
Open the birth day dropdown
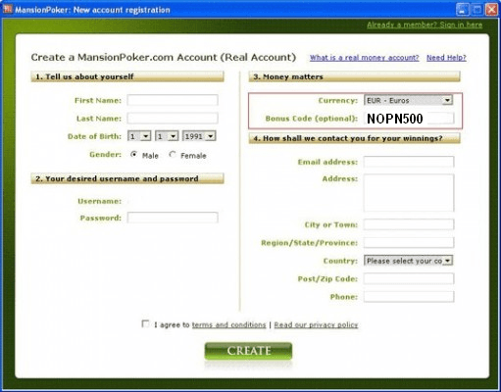139,136
